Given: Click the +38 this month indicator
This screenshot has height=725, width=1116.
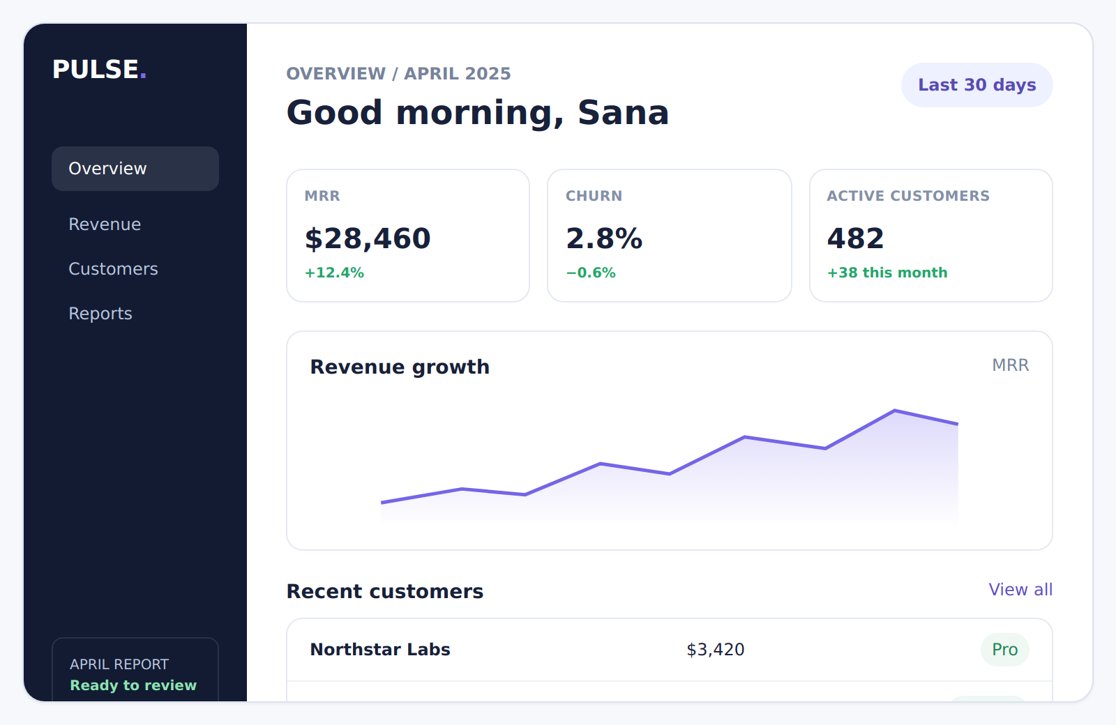Looking at the screenshot, I should [x=887, y=273].
